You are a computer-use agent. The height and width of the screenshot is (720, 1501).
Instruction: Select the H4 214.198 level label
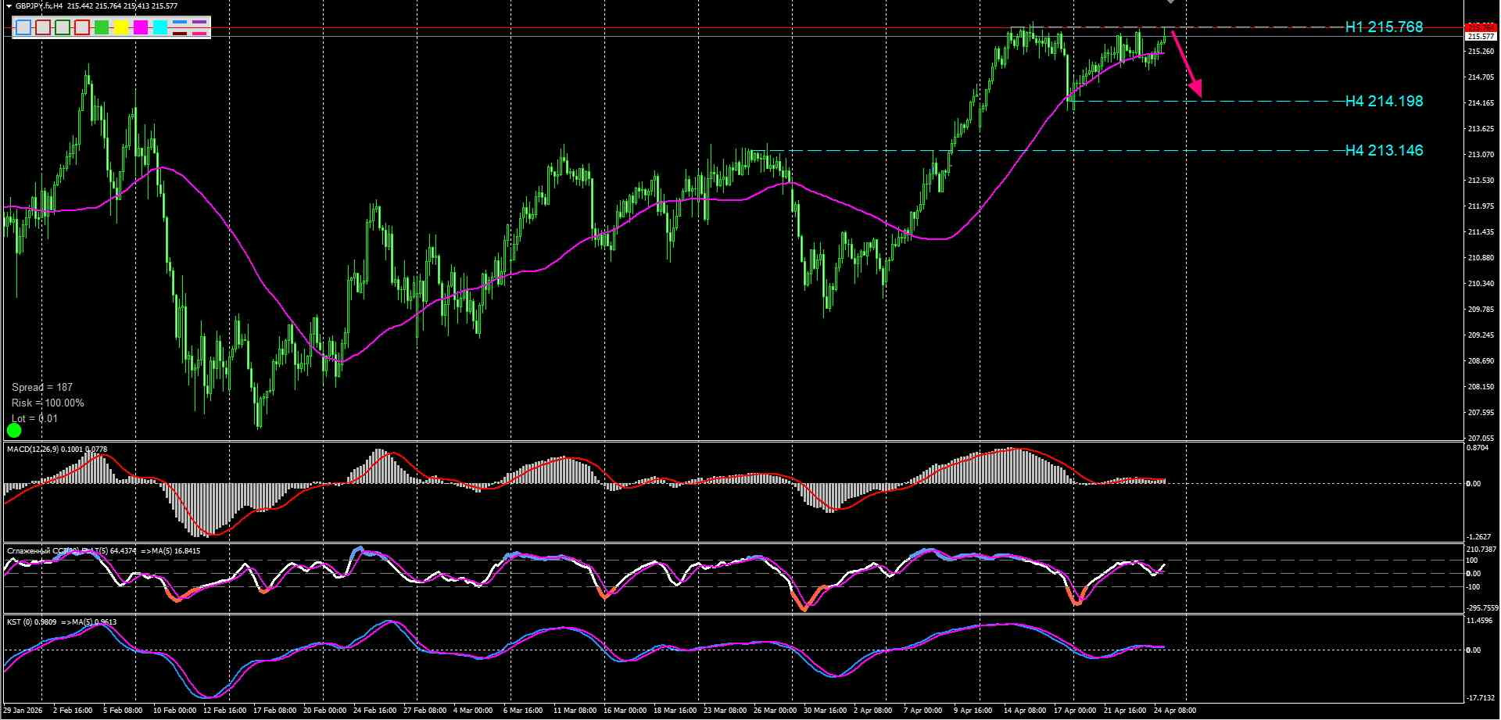click(1384, 102)
